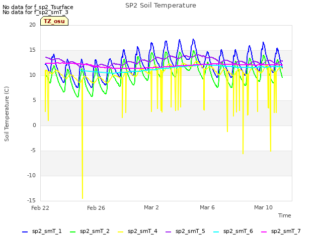Click the purple sp2_smT_5 legend color marker
Screen dimensions: 322x241
(168, 232)
